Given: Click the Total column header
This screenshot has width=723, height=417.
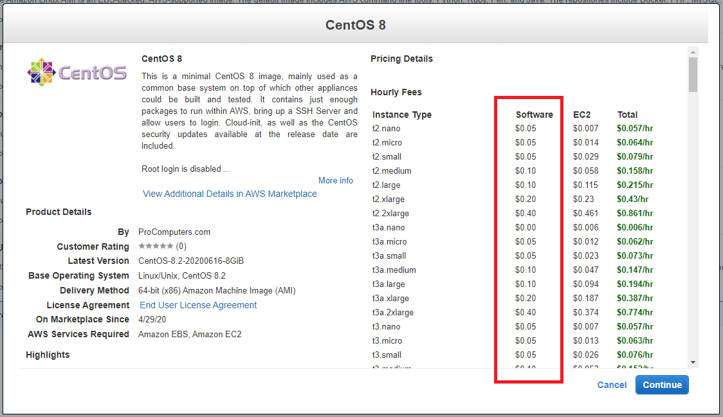Looking at the screenshot, I should coord(627,115).
